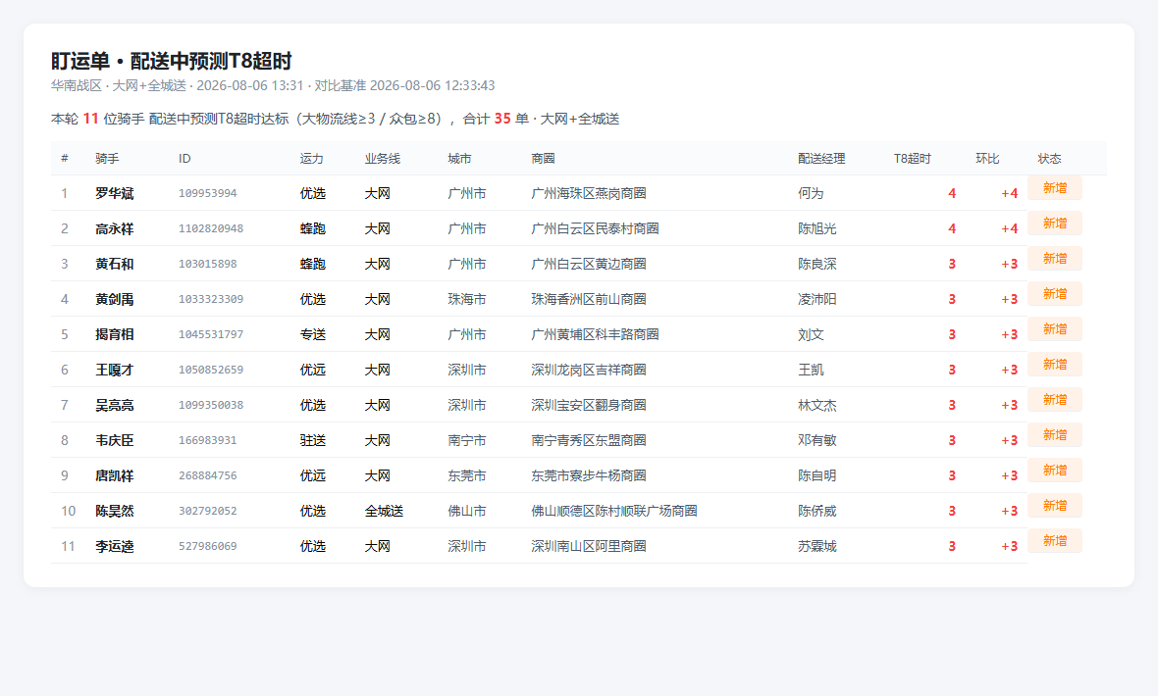This screenshot has width=1158, height=696.
Task: Click rider ID 1045531797
Action: (210, 334)
